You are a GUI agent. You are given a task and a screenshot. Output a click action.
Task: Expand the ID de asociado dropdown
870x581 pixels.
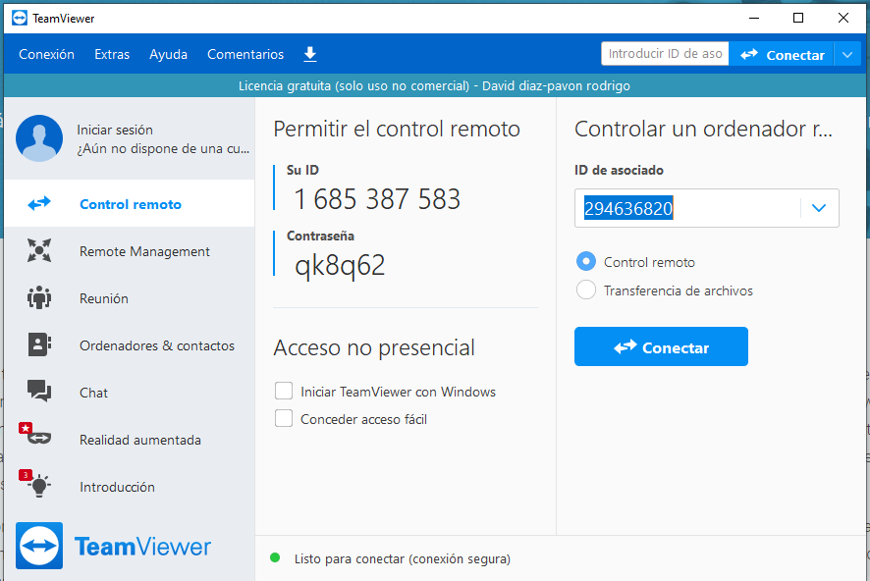[819, 208]
